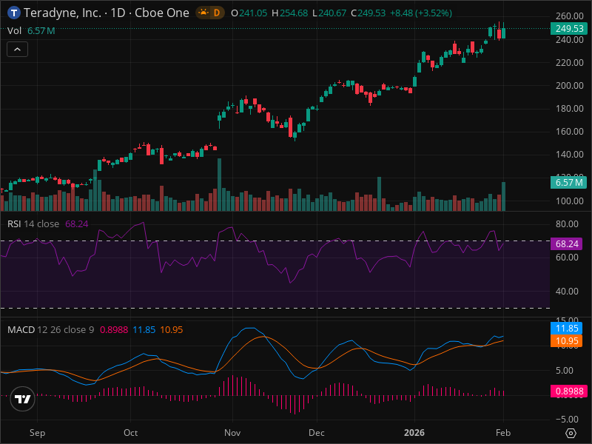
Task: Click the open value O241.05 in header
Action: coord(249,13)
